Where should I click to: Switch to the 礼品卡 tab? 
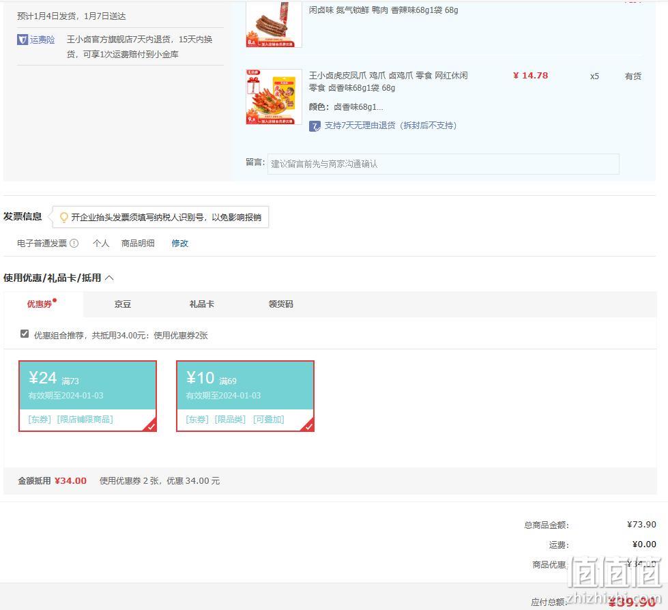click(201, 304)
